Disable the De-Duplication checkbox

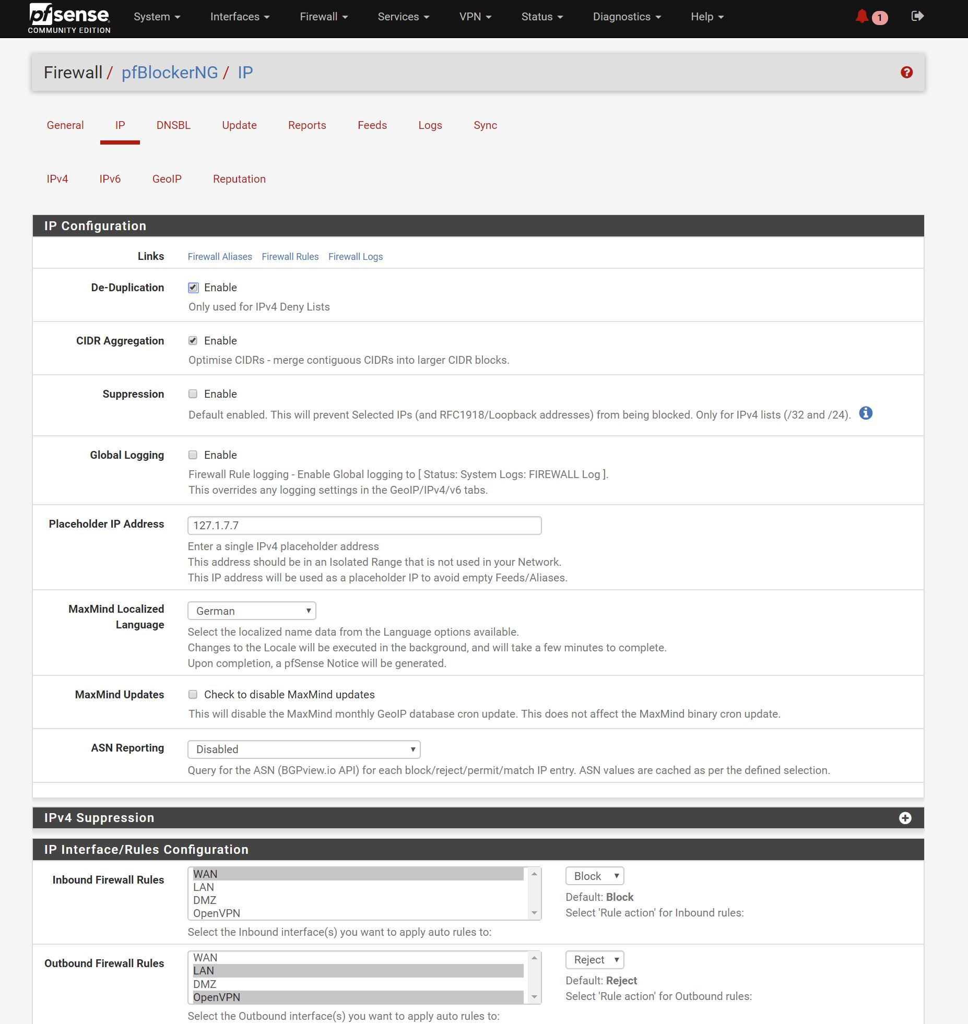(x=193, y=288)
